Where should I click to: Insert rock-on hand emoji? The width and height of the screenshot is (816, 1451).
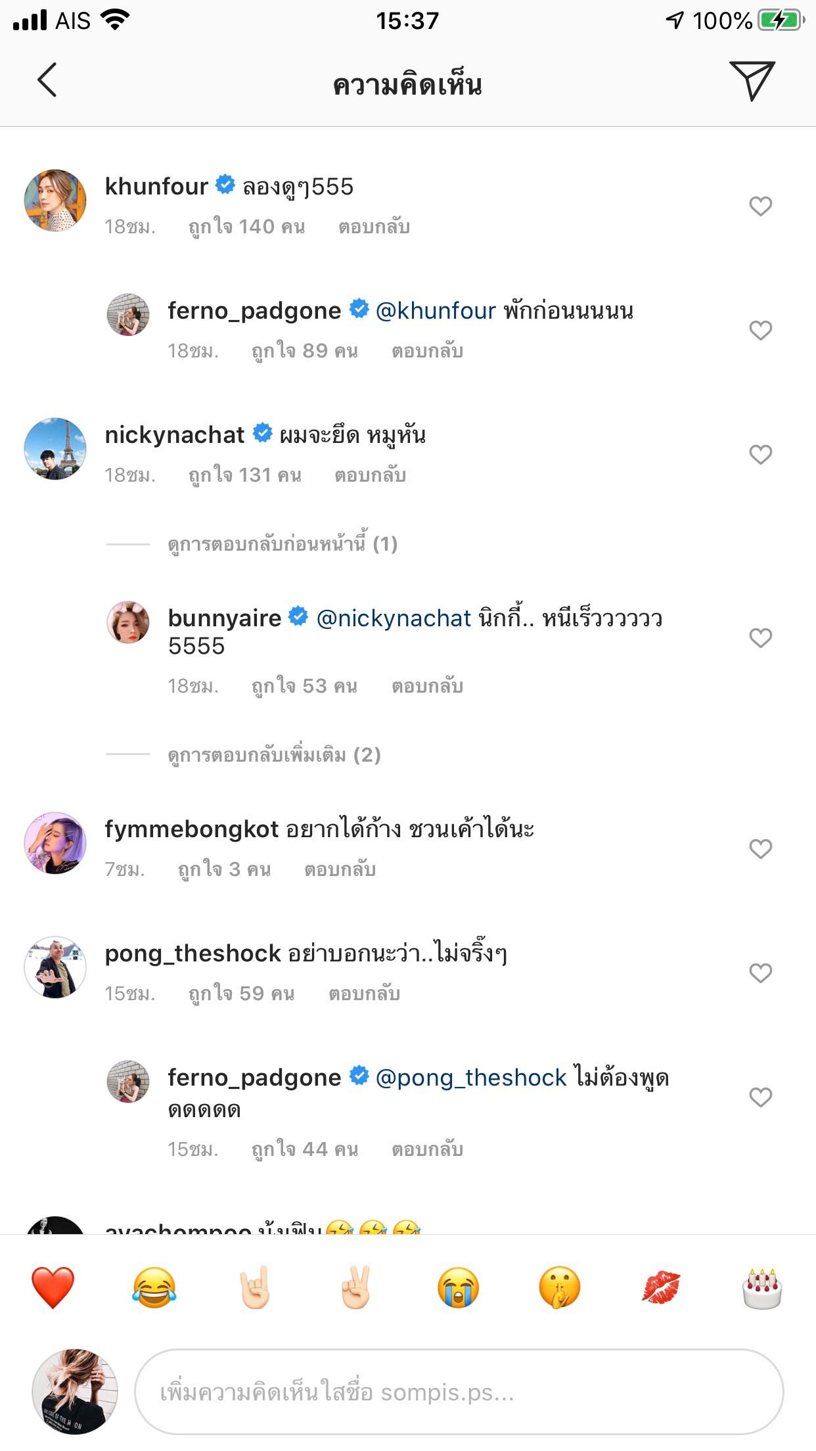click(x=256, y=1287)
